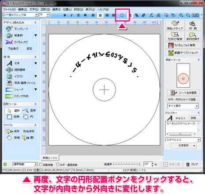Expand シェード dropdown arrow
205x194 pixels.
[36, 90]
